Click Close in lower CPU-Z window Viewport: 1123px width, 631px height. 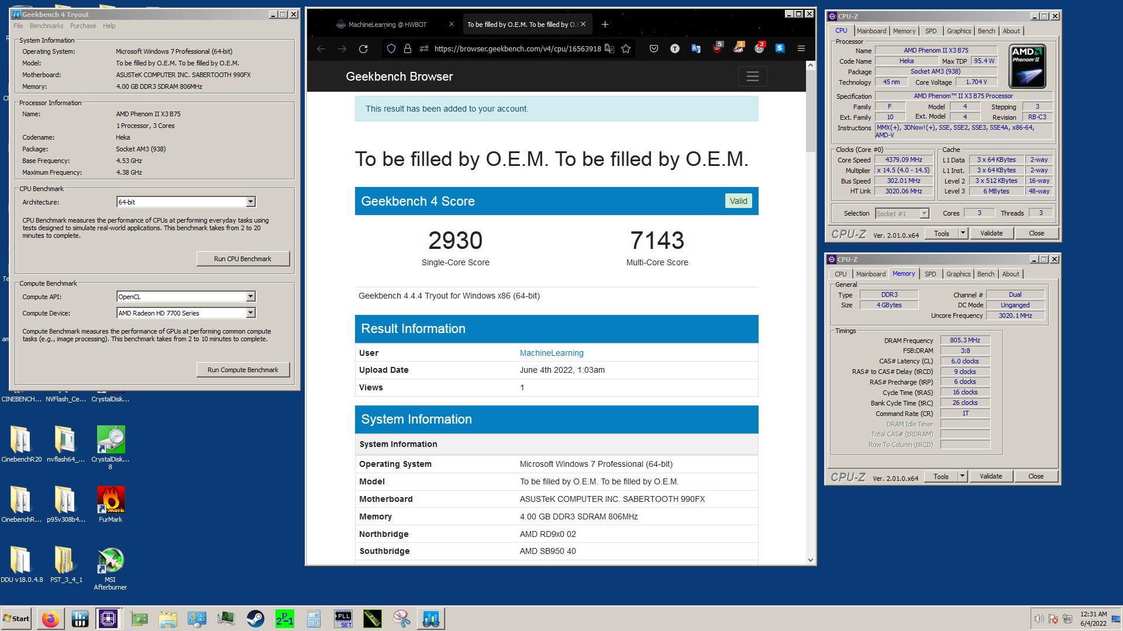(1035, 476)
